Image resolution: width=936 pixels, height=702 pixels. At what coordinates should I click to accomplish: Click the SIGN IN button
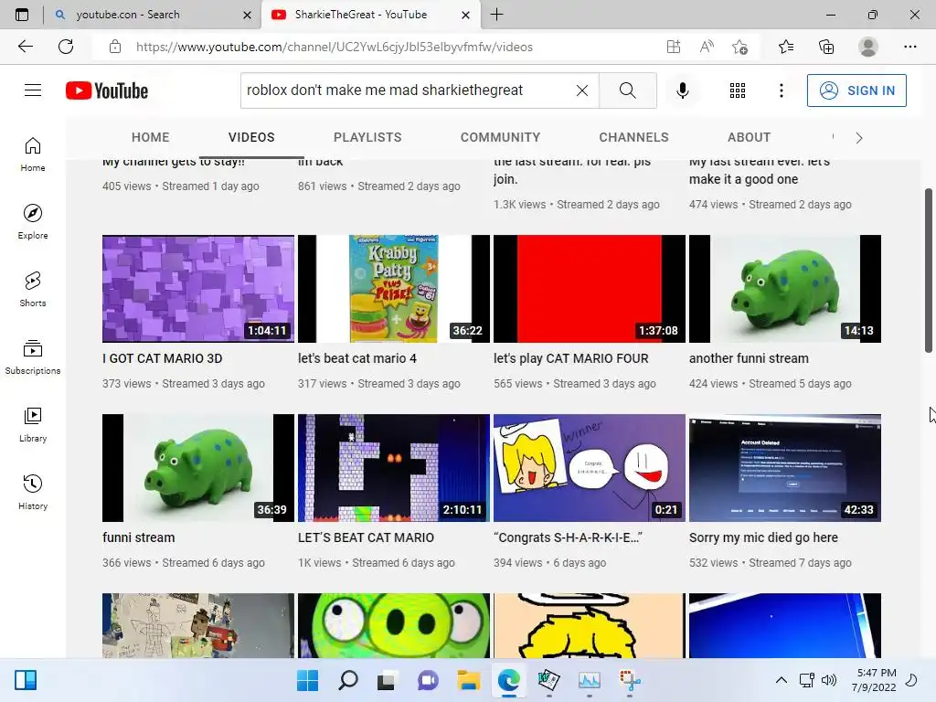[x=856, y=90]
